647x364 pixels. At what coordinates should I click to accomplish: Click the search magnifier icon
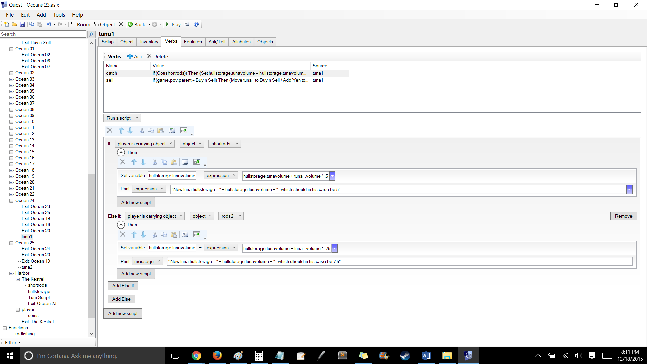(x=91, y=34)
